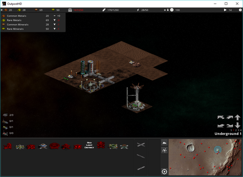Select the red structure right of Red Light District
The width and height of the screenshot is (243, 177).
point(101,145)
